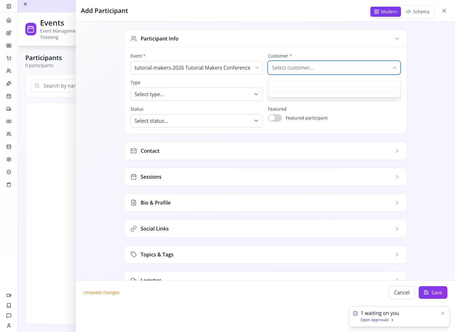Screen dimensions: 455x332
Task: Open the Select customer combo box
Action: (x=334, y=68)
